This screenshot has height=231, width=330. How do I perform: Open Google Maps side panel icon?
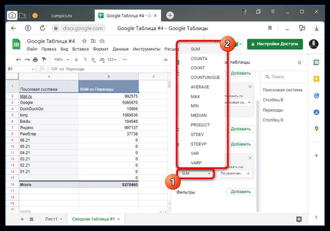click(316, 128)
